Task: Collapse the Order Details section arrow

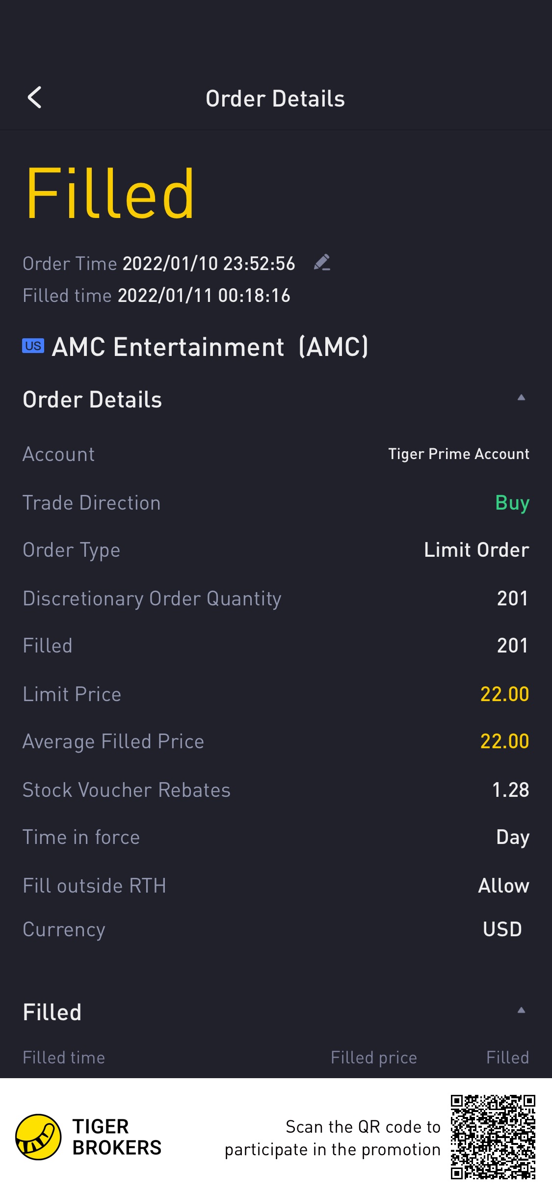Action: pyautogui.click(x=521, y=398)
